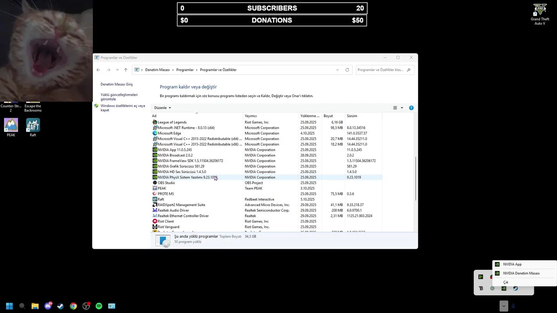
Task: Open the address bar history dropdown
Action: pos(337,70)
